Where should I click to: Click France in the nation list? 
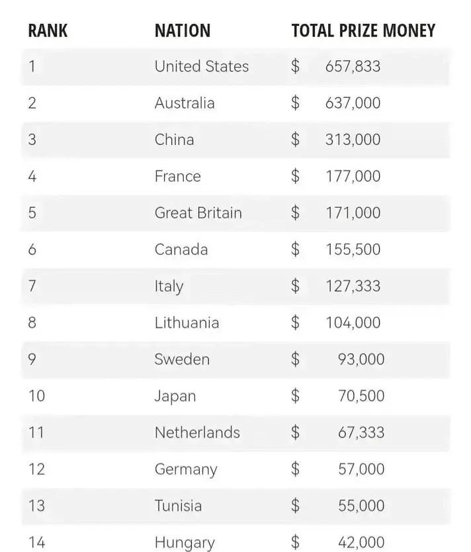(x=178, y=176)
